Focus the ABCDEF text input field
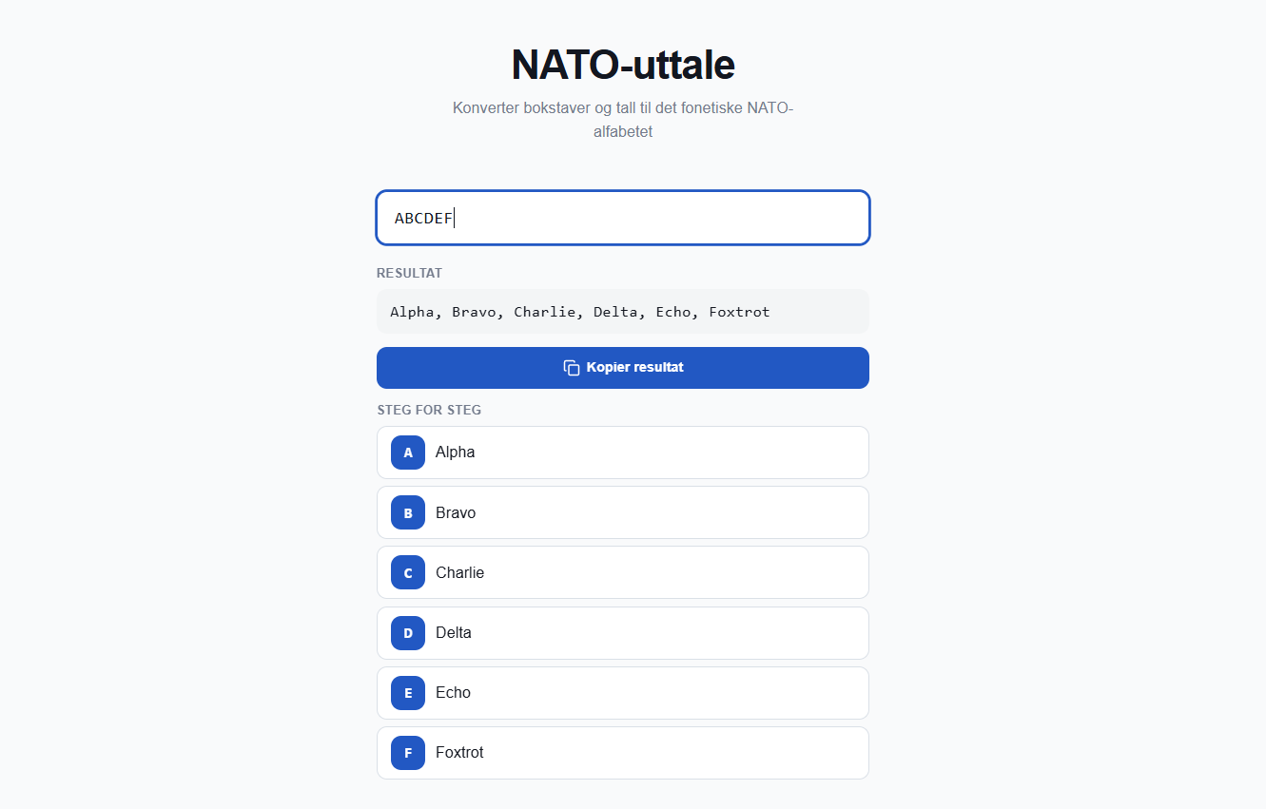 tap(623, 218)
